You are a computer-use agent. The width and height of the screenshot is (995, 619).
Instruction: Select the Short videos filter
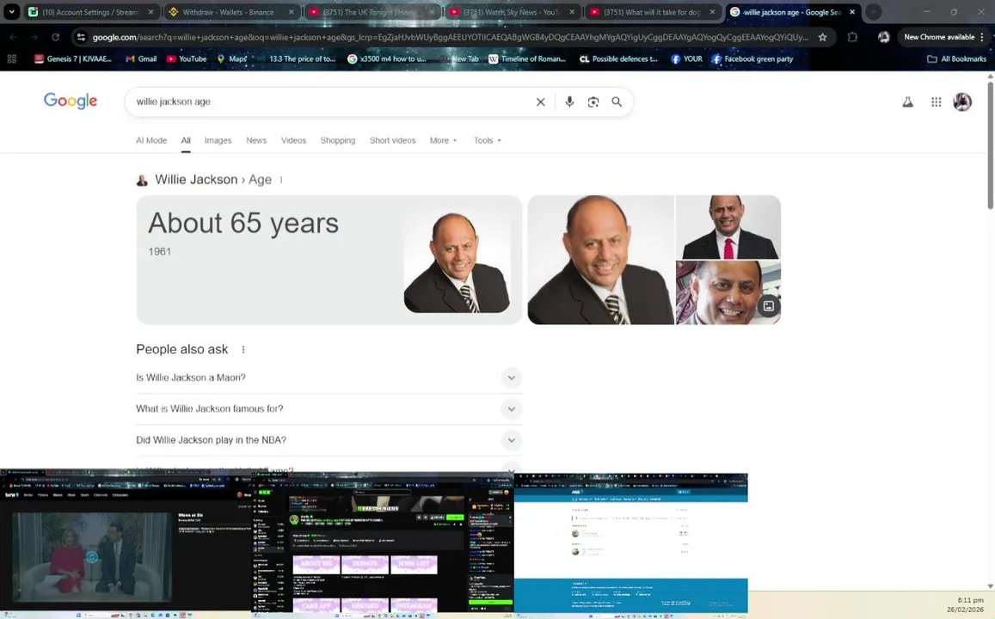pos(393,140)
